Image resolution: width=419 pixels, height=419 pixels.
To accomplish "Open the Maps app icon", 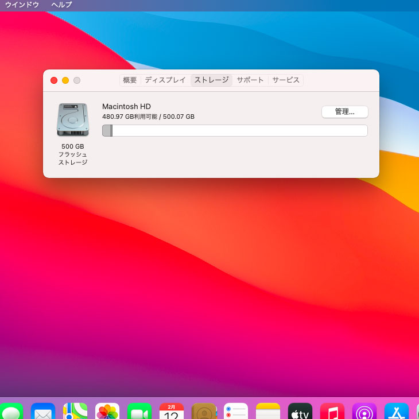I will pos(75,412).
